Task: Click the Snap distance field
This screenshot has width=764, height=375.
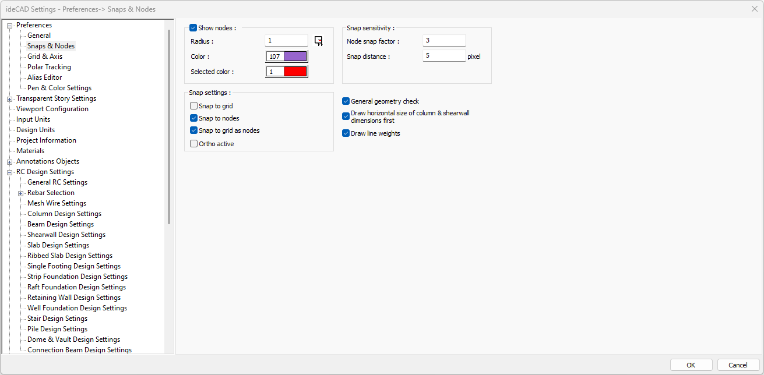Action: click(444, 56)
